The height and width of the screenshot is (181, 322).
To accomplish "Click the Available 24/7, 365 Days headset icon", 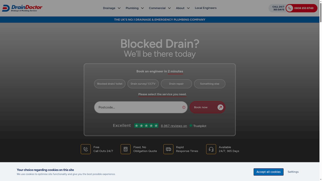I will tap(211, 149).
